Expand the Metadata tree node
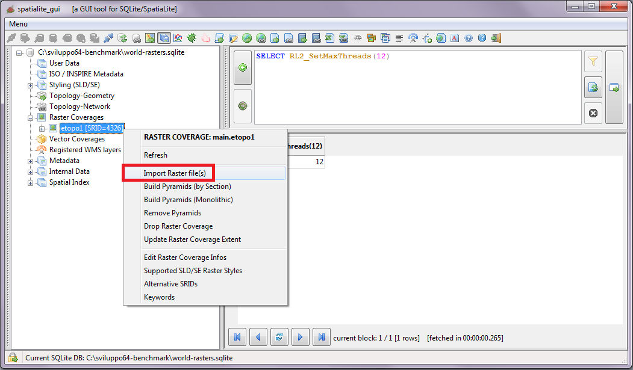This screenshot has height=370, width=633. pos(30,161)
